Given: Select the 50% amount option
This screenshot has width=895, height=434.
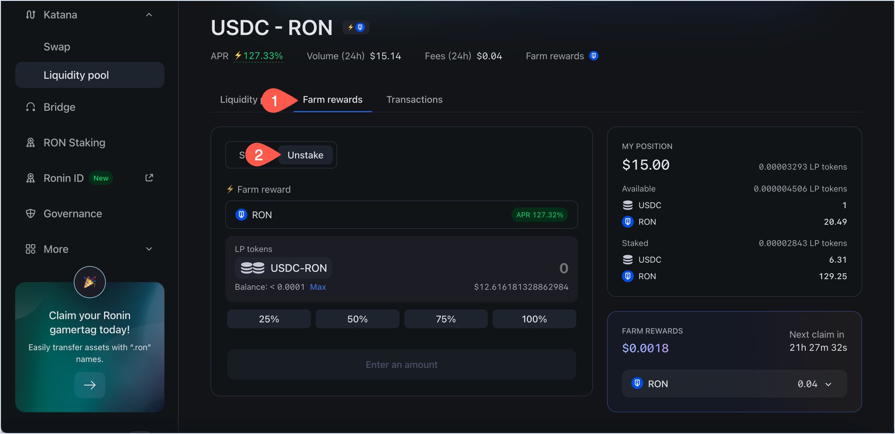Looking at the screenshot, I should pyautogui.click(x=357, y=319).
